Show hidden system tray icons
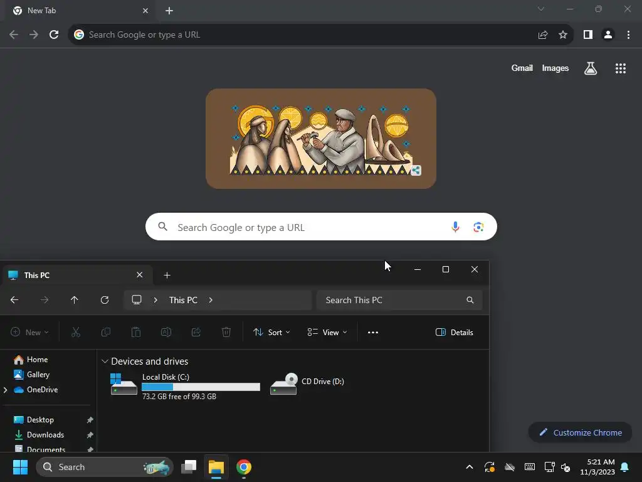Screen dimensions: 642x482 [470, 467]
